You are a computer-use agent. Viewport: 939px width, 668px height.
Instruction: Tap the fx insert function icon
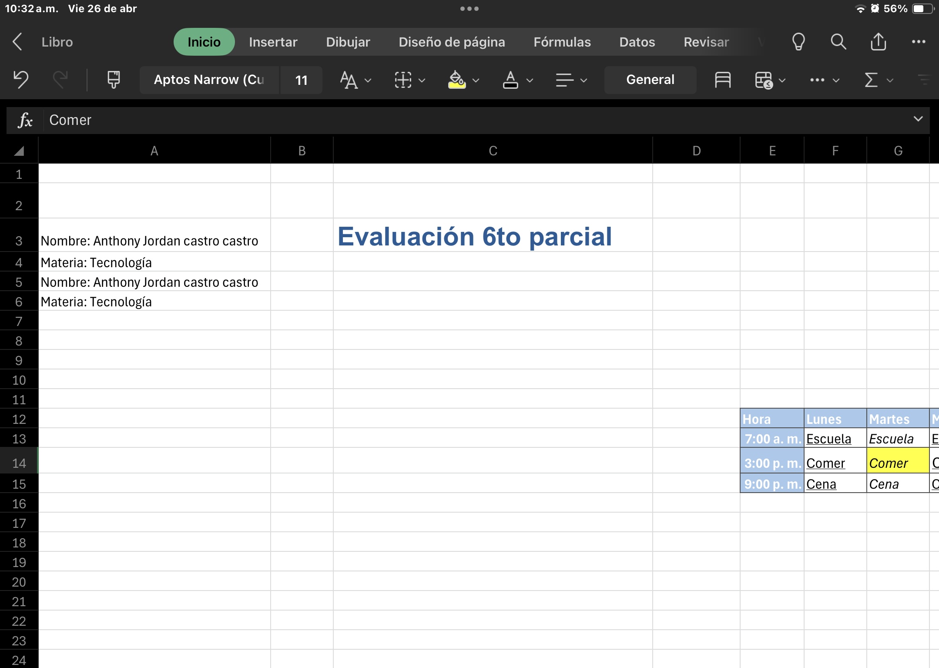(x=25, y=120)
